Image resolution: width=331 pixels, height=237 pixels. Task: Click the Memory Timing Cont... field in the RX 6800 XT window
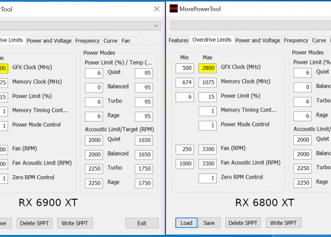(x=208, y=111)
